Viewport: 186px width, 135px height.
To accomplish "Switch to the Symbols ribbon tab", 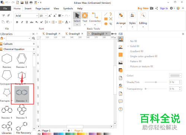I will click(x=68, y=9).
